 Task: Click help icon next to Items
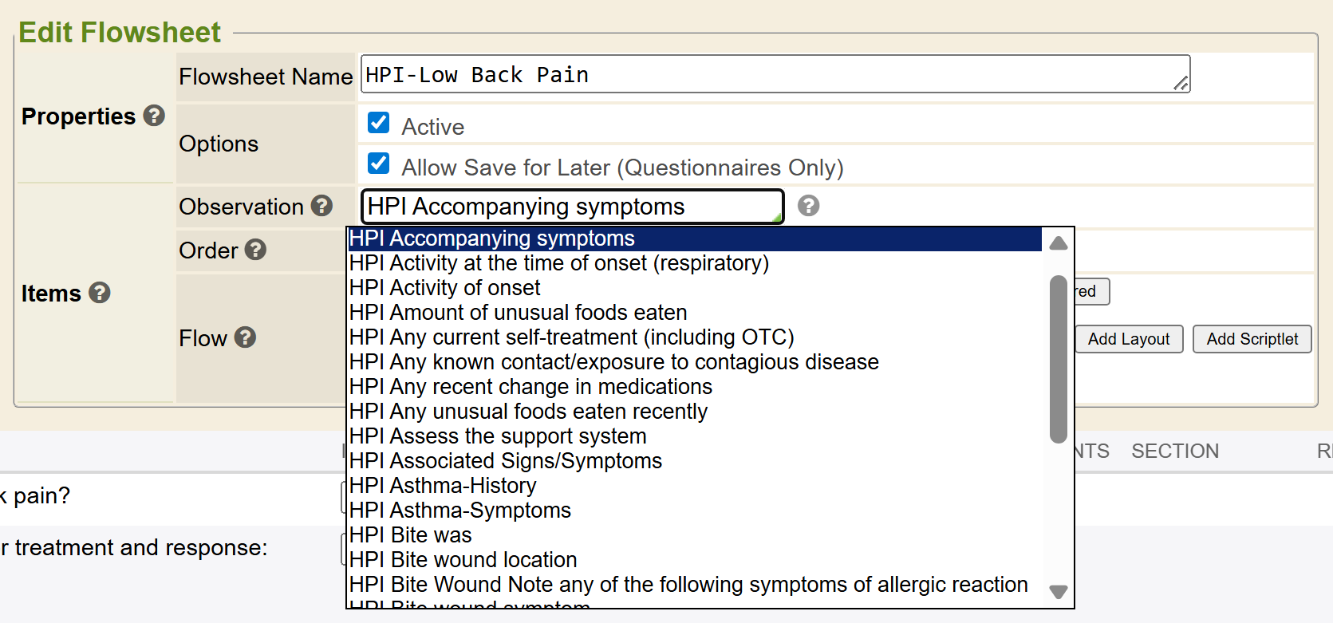[x=100, y=293]
